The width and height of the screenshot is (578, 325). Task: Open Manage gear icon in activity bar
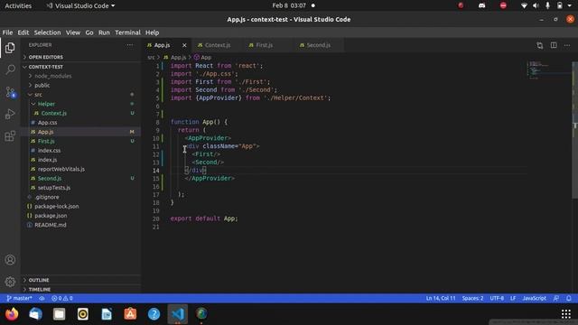click(10, 282)
